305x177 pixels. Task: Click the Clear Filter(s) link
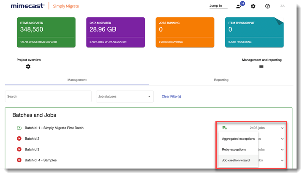click(171, 96)
